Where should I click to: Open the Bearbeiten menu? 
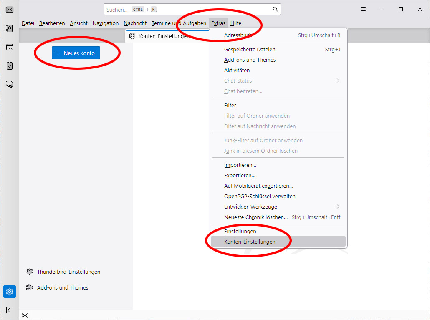pyautogui.click(x=52, y=23)
